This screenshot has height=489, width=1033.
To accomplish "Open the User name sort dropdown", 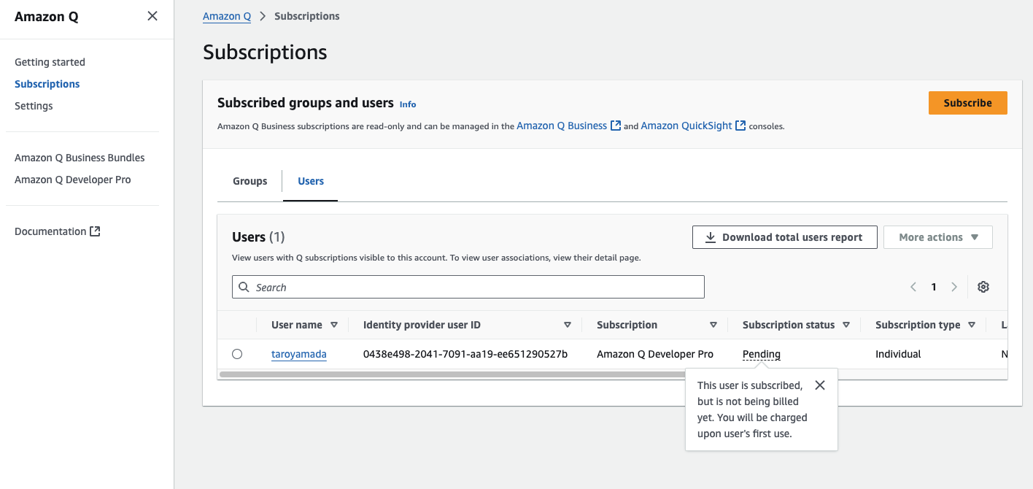I will pos(334,324).
